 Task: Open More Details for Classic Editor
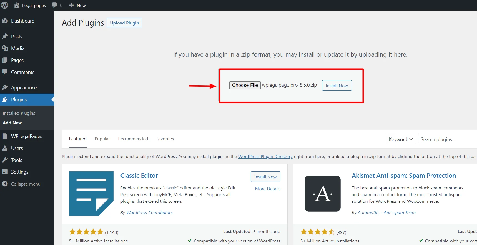[268, 189]
